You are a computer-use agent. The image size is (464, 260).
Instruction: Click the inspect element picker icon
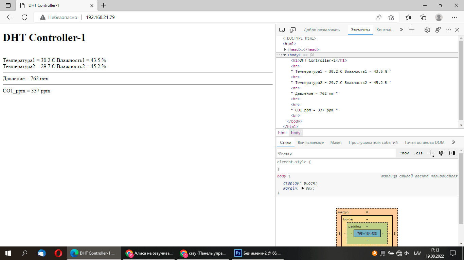click(282, 30)
